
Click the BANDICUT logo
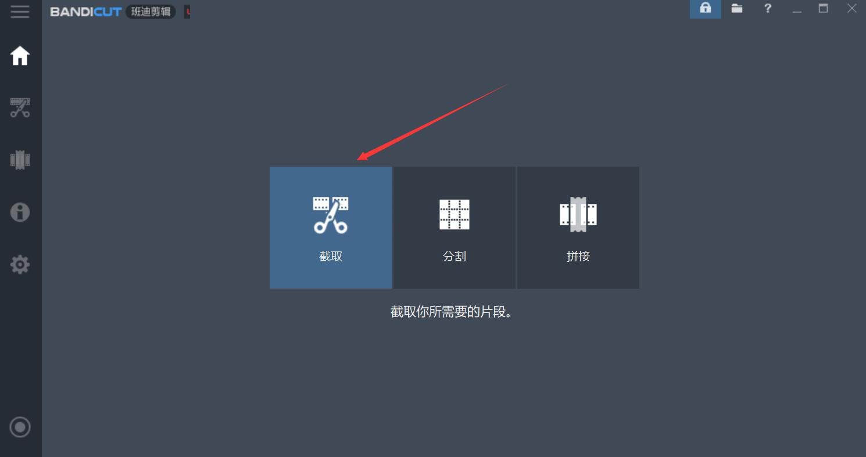tap(85, 12)
